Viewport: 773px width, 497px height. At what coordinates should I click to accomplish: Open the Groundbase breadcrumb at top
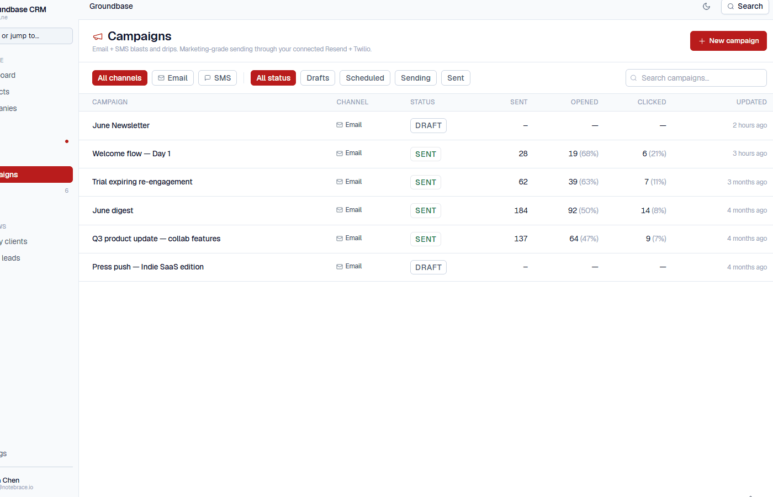point(111,6)
